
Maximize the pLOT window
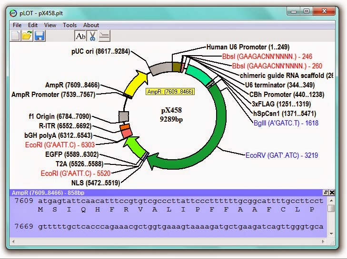[x=307, y=11]
